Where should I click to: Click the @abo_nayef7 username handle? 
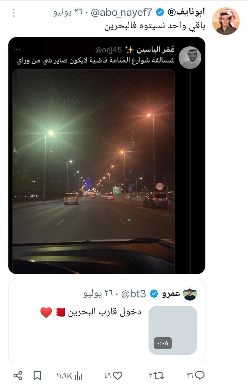coord(121,13)
